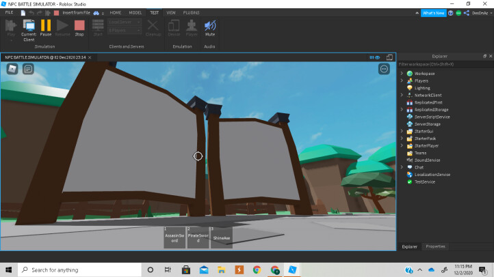Click the share icon near username

point(467,13)
